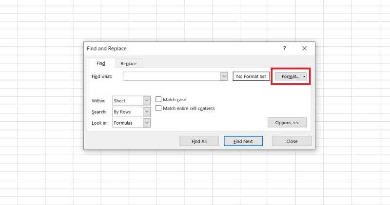Open the Search dropdown showing By Rows

coord(131,112)
